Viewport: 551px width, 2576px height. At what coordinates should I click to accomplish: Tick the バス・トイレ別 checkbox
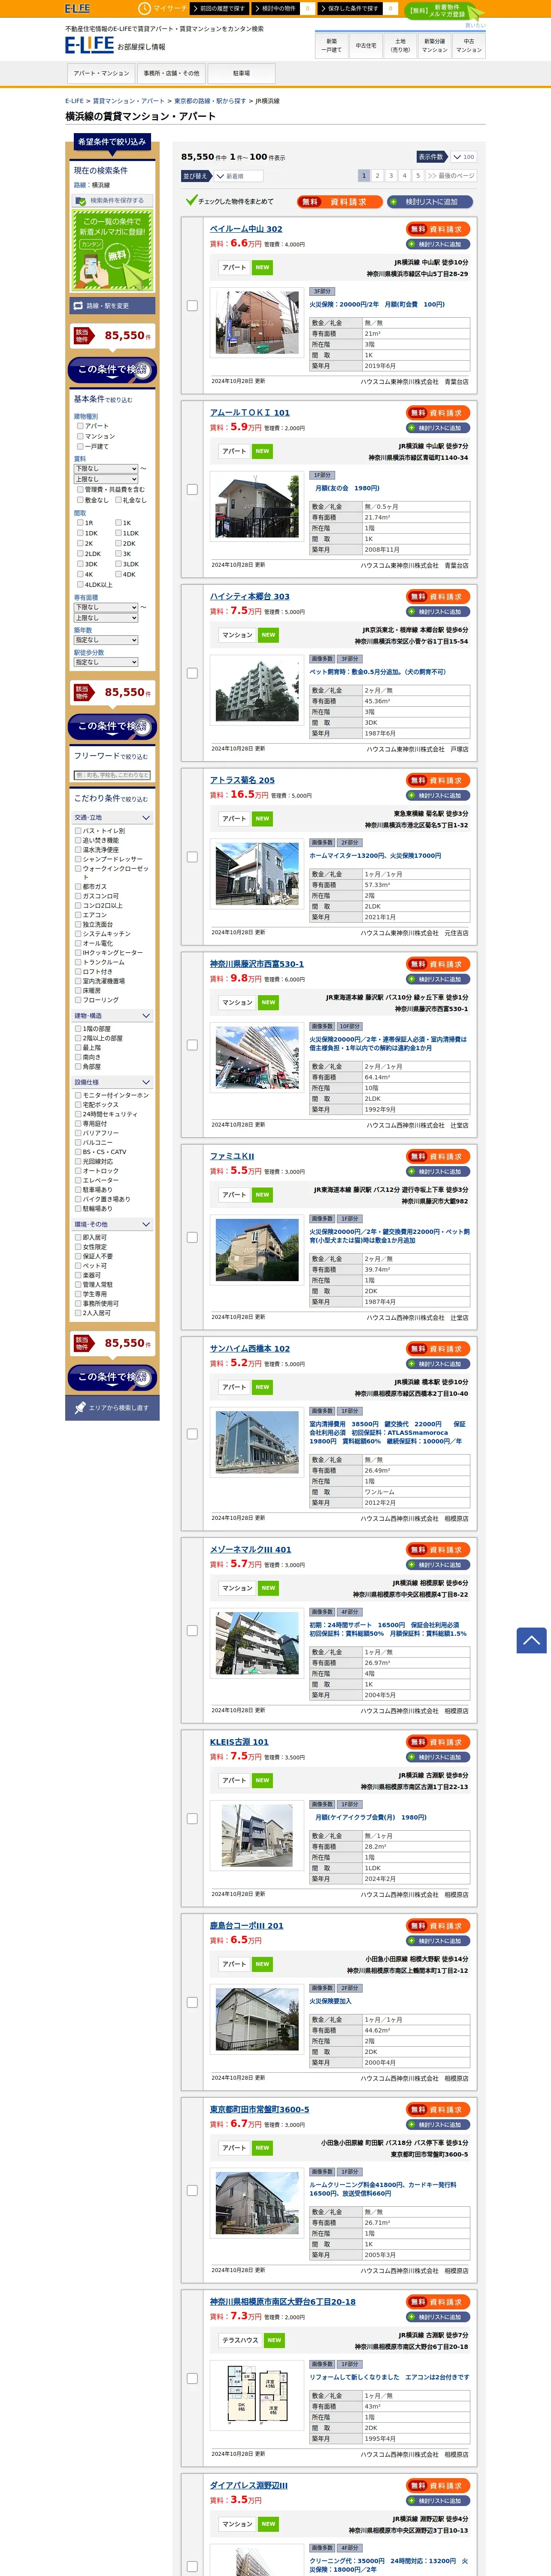[x=78, y=831]
